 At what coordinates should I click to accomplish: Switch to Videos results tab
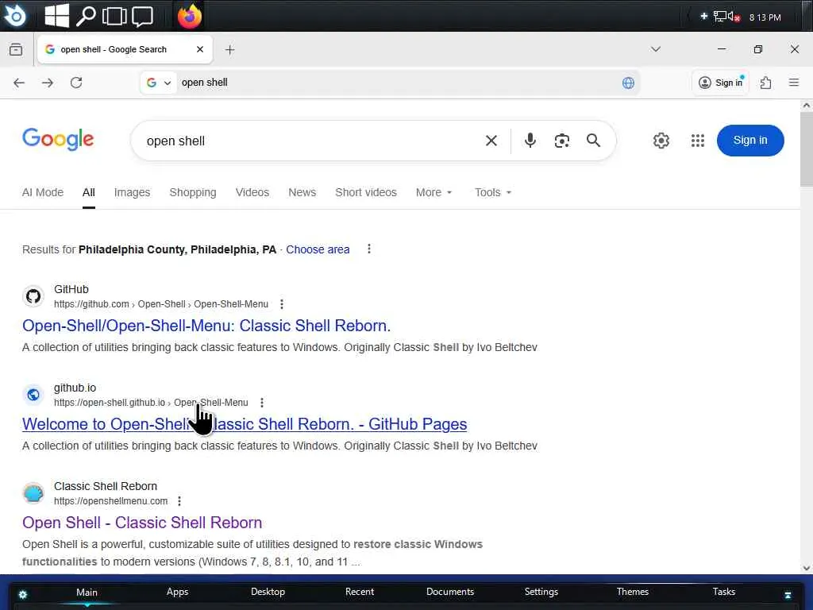click(x=252, y=192)
